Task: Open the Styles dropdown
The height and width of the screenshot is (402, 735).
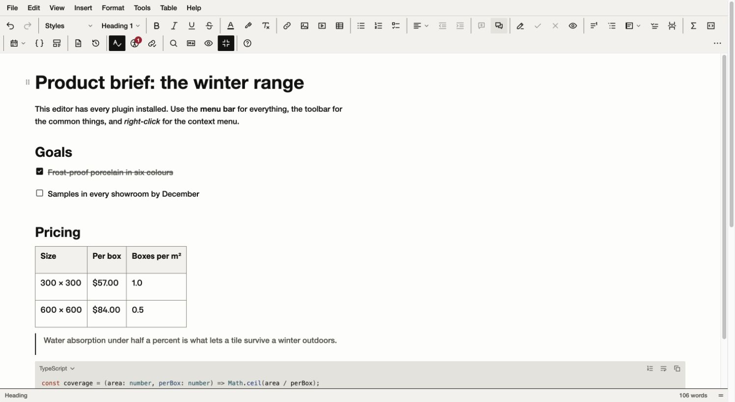Action: (x=68, y=26)
